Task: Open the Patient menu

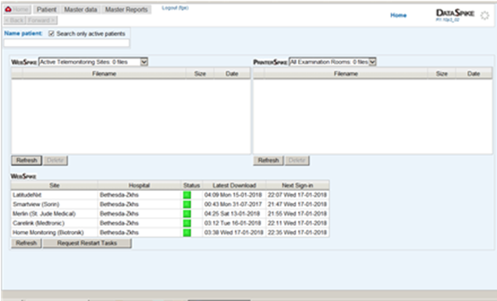Action: (x=47, y=9)
